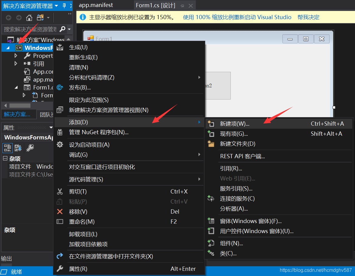
Task: Click the Alphabetical sort icon in Properties panel
Action: (18, 148)
